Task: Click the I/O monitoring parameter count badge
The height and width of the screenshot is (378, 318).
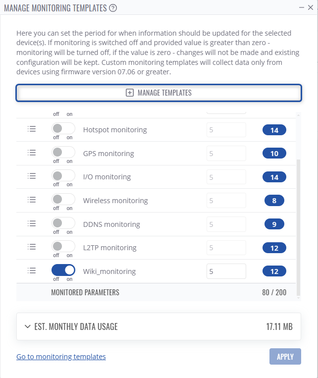Action: point(274,177)
